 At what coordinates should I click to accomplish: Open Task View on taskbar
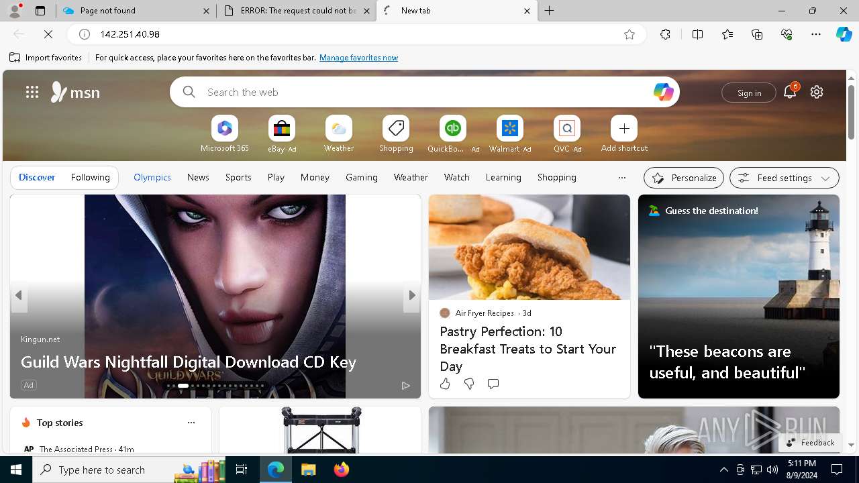(x=242, y=470)
